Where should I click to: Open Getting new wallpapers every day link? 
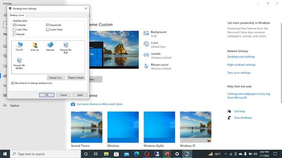[249, 96]
